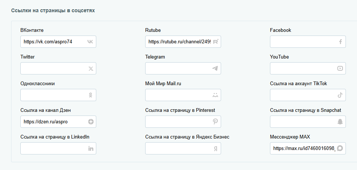Click the MAX messenger bubble icon
This screenshot has height=170, width=357.
click(340, 149)
